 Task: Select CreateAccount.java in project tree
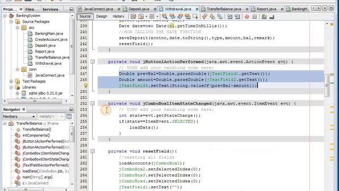[x=51, y=39]
